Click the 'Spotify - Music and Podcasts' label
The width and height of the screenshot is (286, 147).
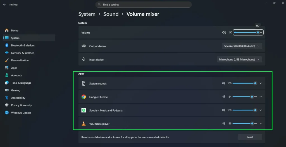106,110
